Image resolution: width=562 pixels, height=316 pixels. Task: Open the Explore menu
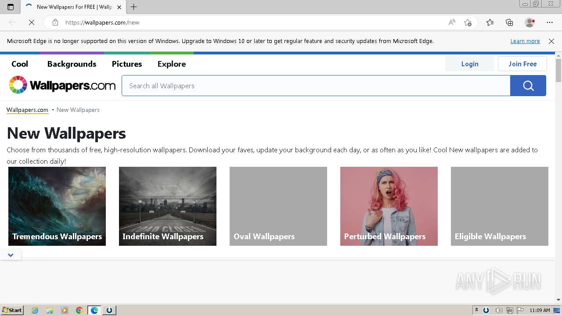pyautogui.click(x=172, y=64)
